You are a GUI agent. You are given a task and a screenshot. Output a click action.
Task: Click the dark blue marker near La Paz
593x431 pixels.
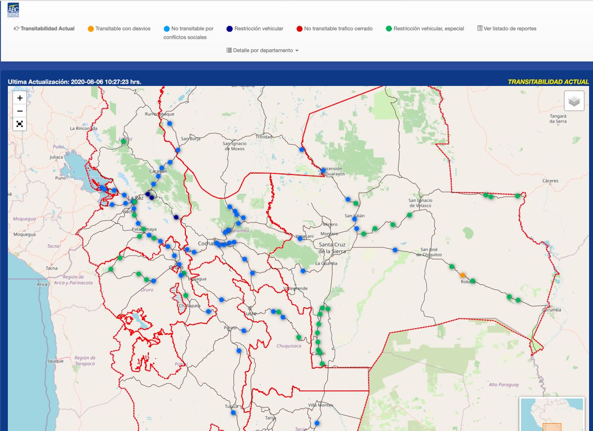pos(148,194)
